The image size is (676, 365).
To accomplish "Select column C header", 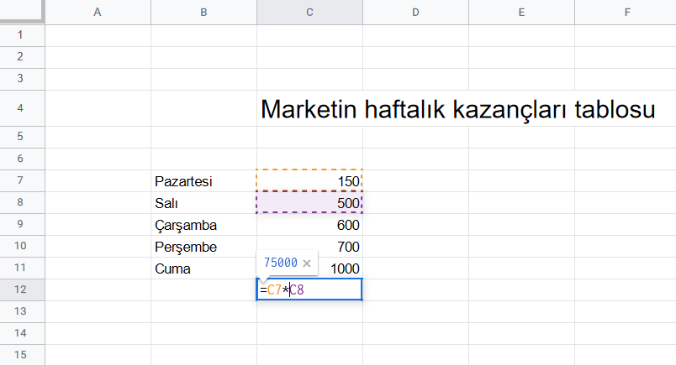I will (309, 12).
